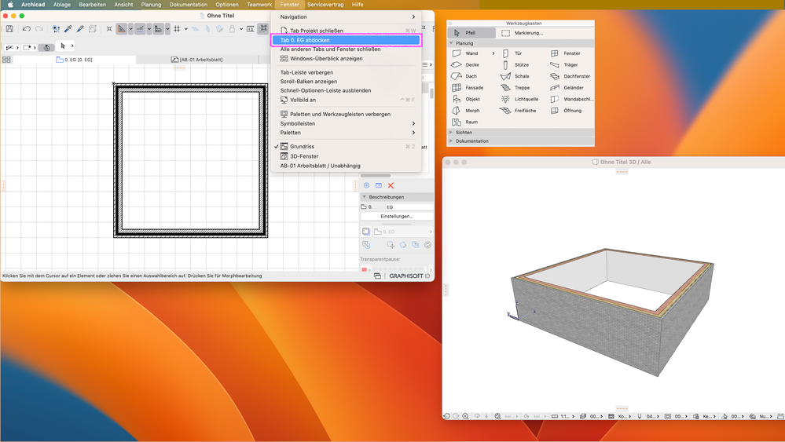Click the red X delete icon in navigator
This screenshot has height=442, width=785.
click(391, 185)
